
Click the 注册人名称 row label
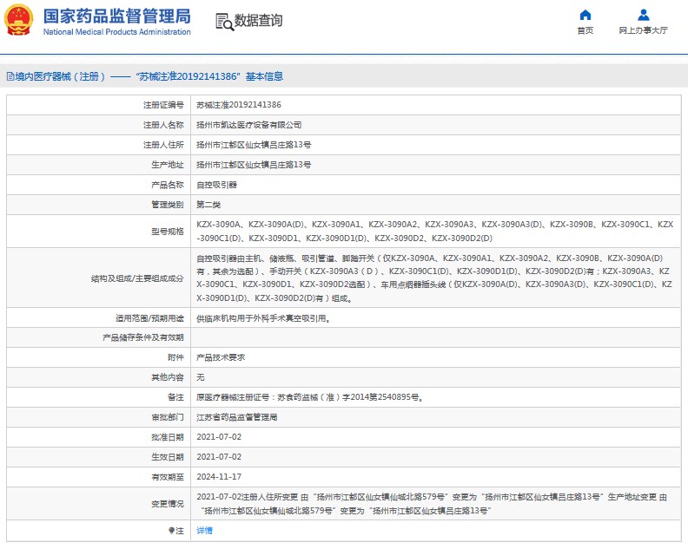[x=163, y=125]
